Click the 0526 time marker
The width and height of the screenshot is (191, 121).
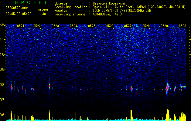click(110, 26)
